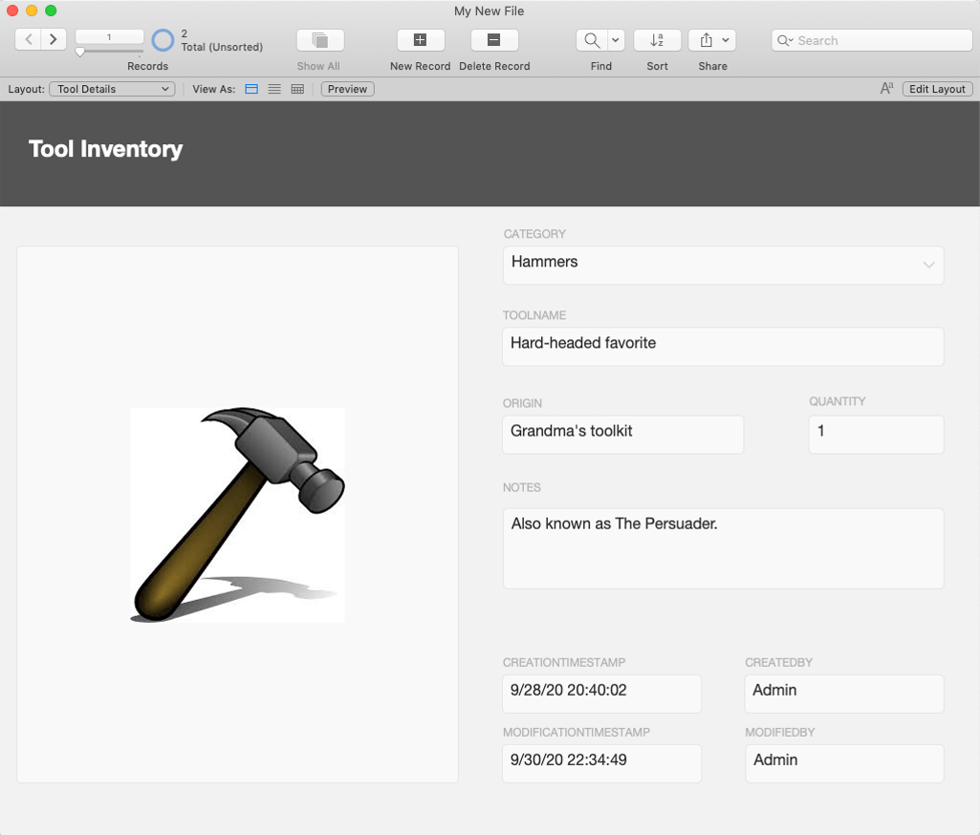Click the Preview button
Viewport: 980px width, 835px height.
tap(347, 89)
